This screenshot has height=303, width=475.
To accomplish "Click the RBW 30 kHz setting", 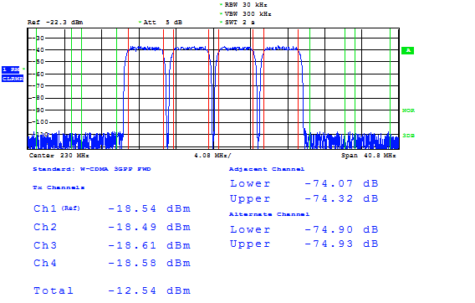I will tap(246, 5).
